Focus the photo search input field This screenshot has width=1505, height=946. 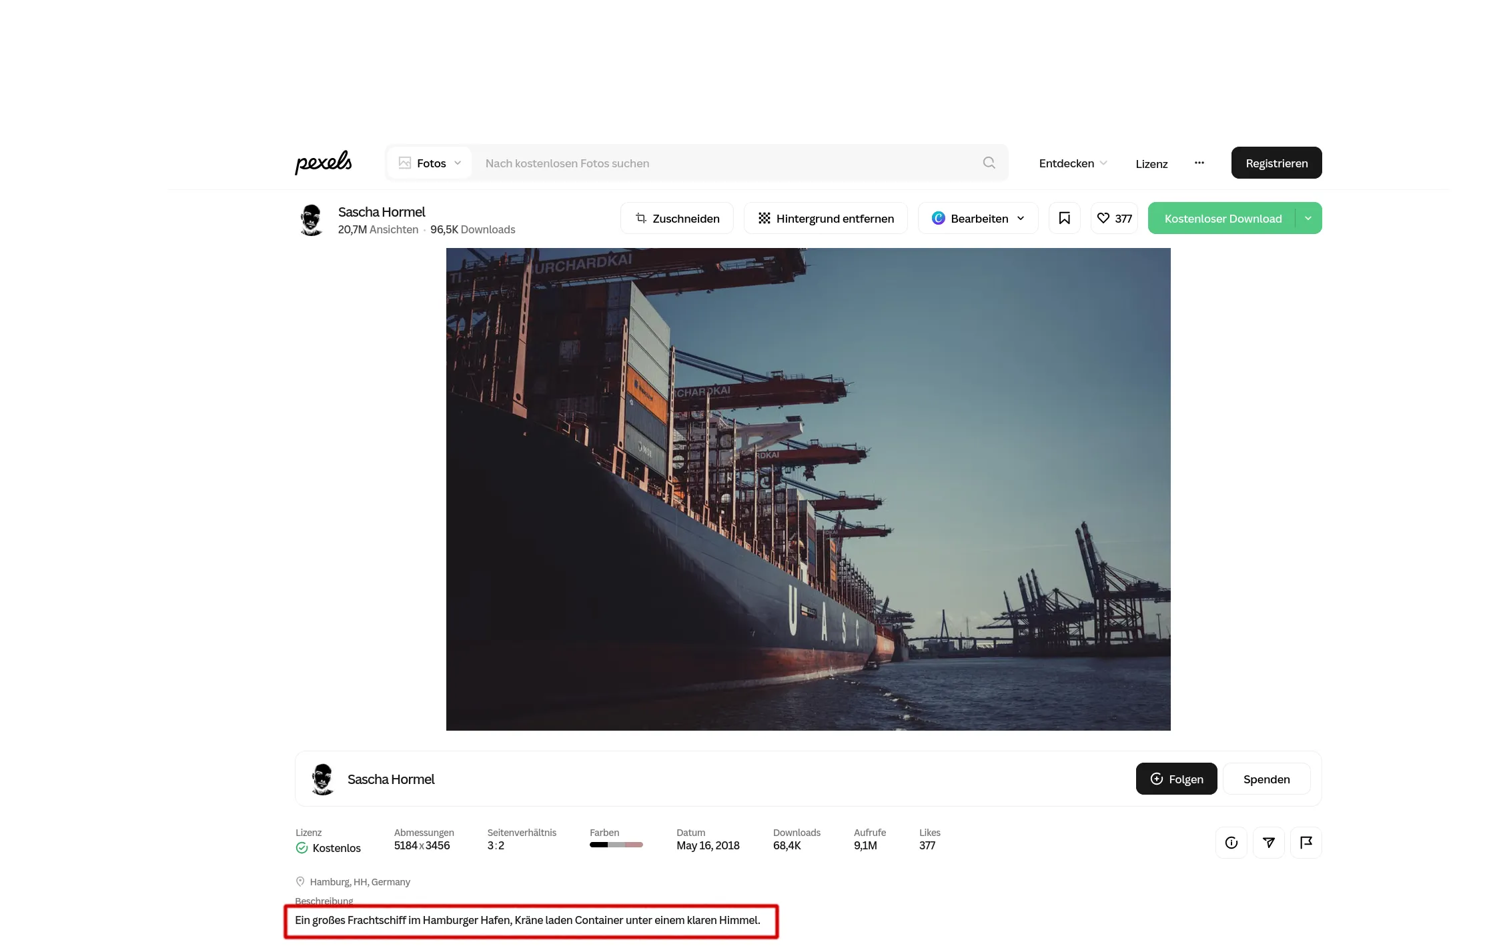click(727, 163)
